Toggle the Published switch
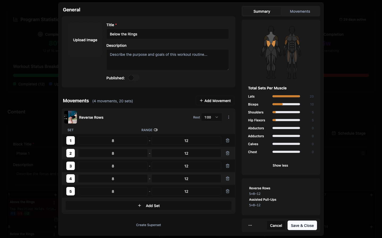 (133, 78)
